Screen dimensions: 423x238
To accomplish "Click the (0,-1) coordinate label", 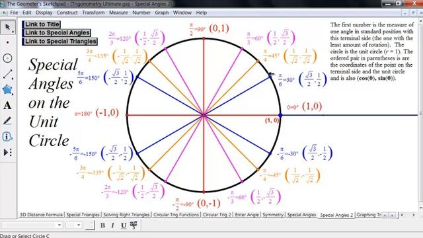I will [x=209, y=203].
